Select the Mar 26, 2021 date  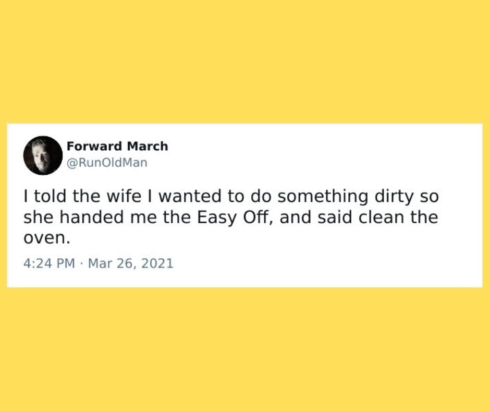[130, 263]
